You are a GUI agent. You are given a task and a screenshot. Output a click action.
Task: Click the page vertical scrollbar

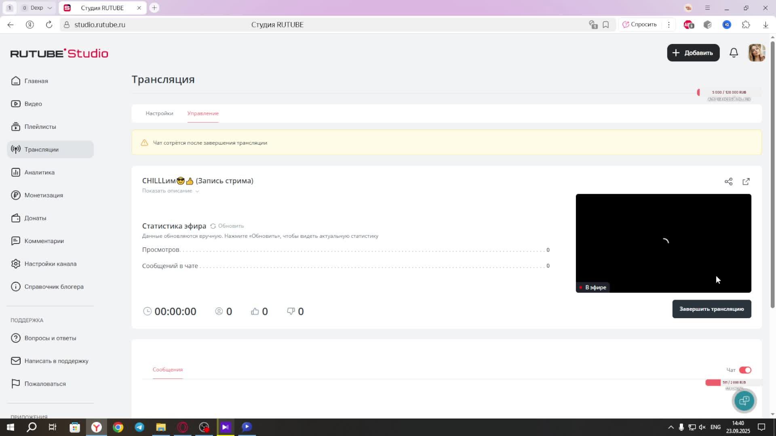click(x=772, y=174)
